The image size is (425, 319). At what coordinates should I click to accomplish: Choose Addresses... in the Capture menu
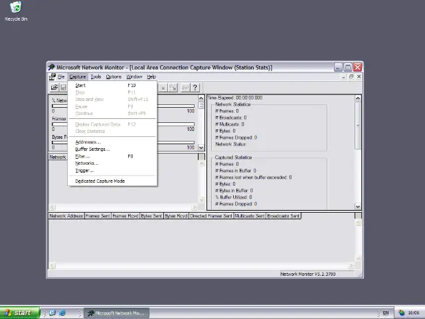[x=112, y=142]
